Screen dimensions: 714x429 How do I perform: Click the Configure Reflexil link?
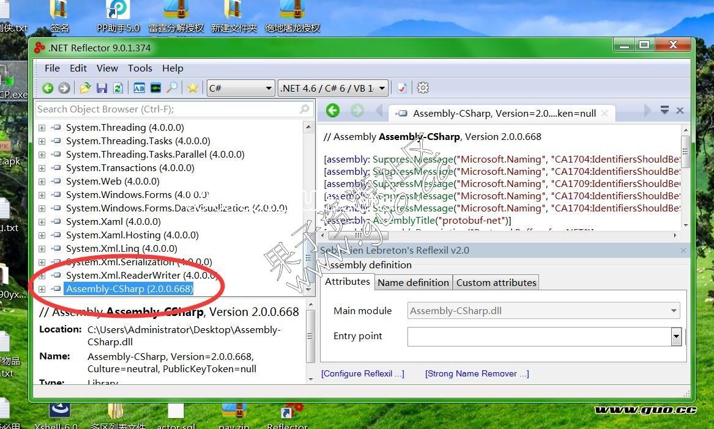[363, 373]
